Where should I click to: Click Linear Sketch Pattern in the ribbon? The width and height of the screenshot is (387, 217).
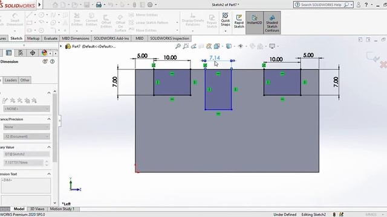(149, 23)
